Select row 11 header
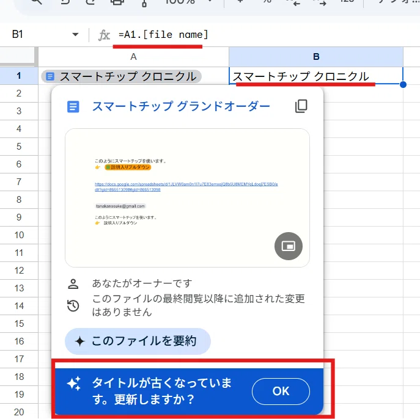The height and width of the screenshot is (419, 420). point(19,253)
